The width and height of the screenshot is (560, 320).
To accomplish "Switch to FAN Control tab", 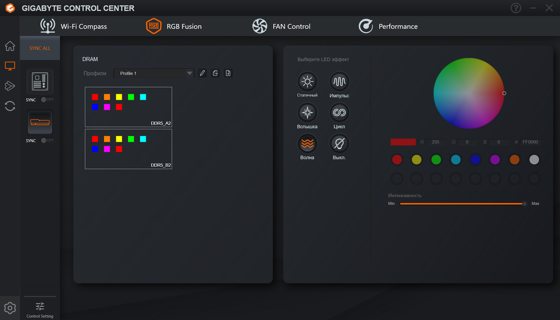I will click(282, 27).
